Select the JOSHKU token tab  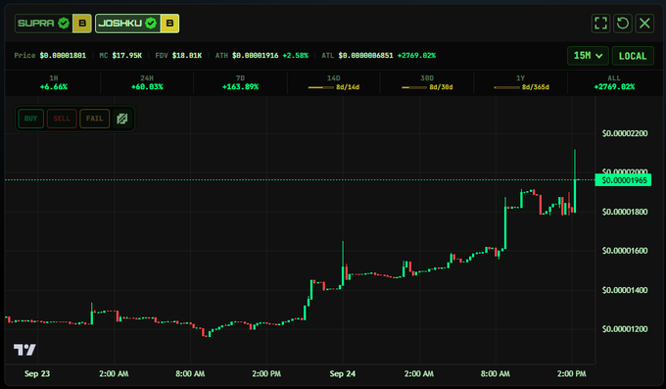coord(137,24)
